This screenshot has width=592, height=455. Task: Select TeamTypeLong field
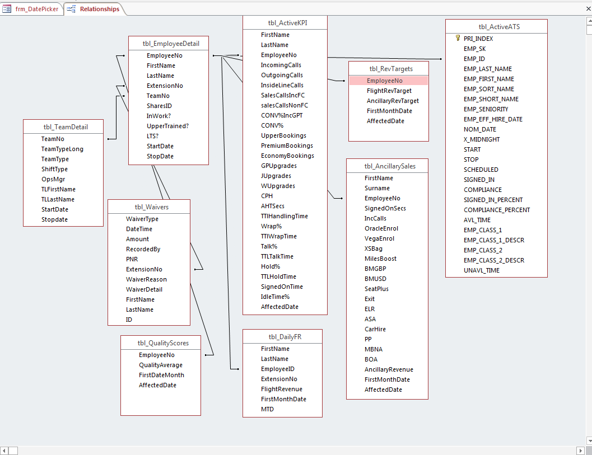(x=63, y=149)
